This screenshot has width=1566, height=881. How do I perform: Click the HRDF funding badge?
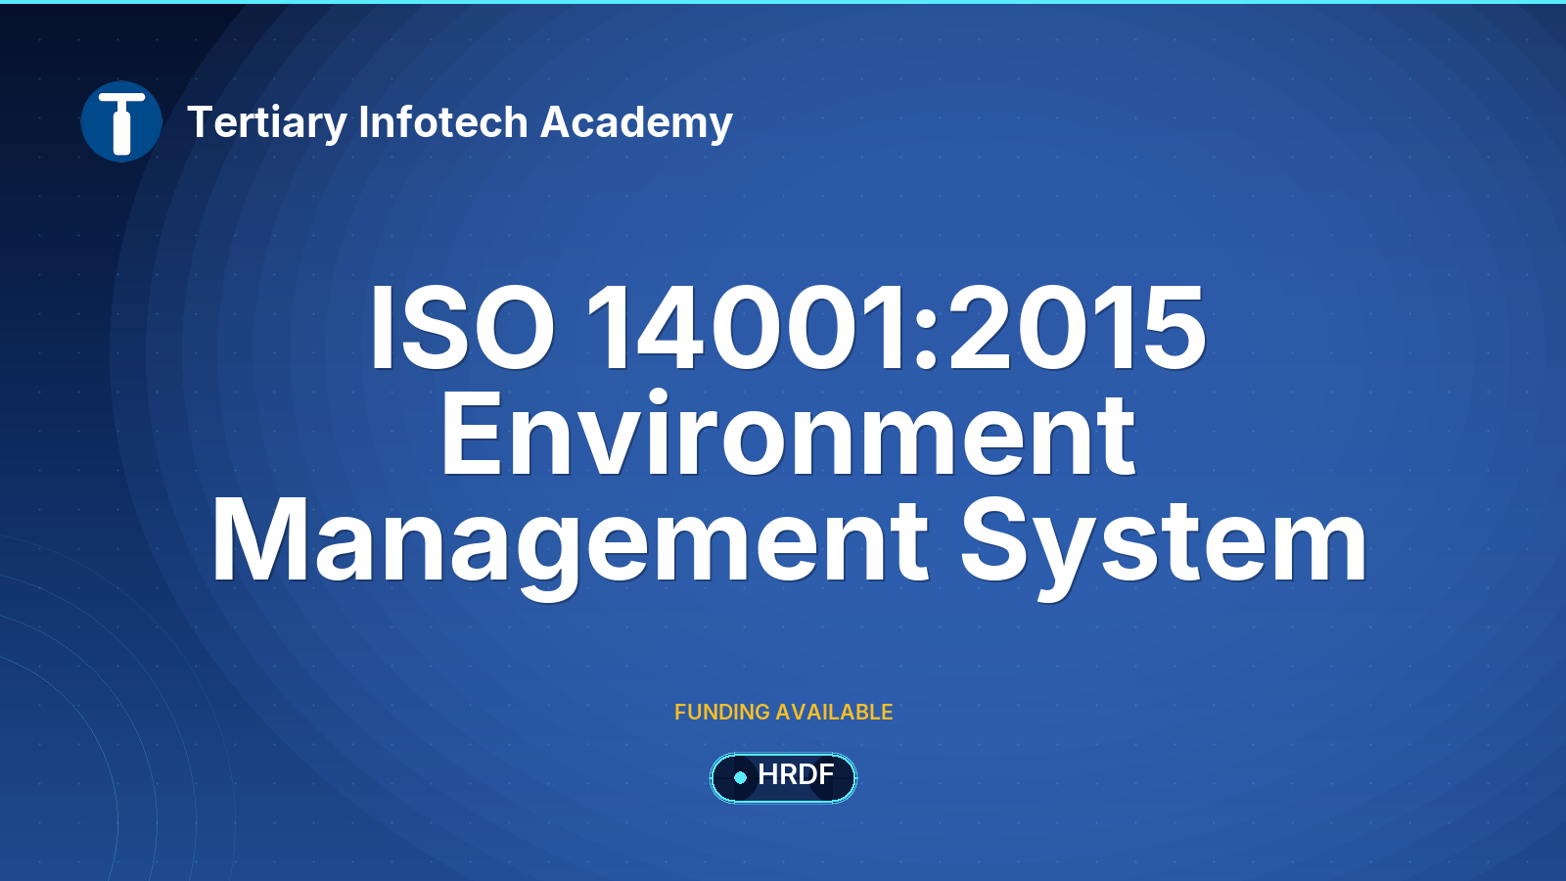pos(783,777)
